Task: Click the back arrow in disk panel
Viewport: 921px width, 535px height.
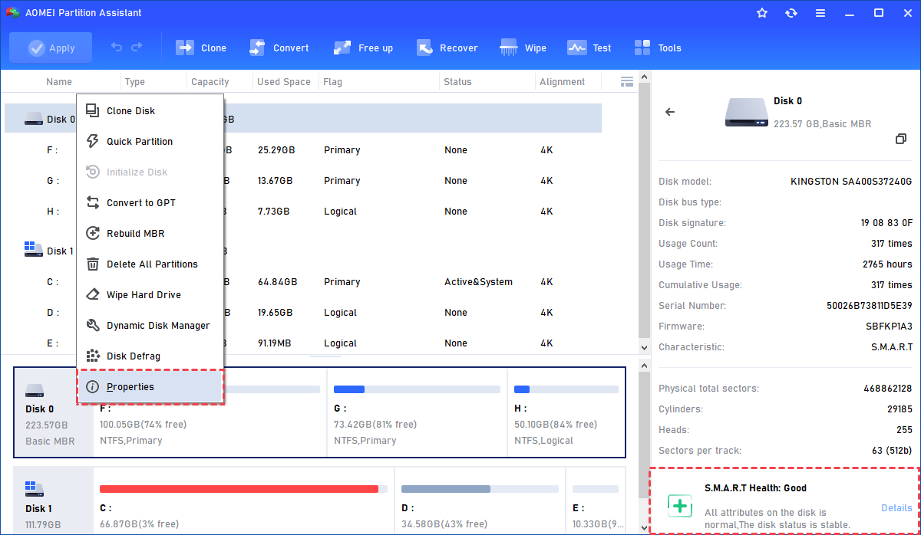Action: point(670,112)
